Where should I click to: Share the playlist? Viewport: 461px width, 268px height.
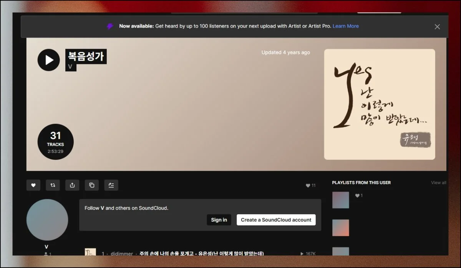tap(72, 185)
